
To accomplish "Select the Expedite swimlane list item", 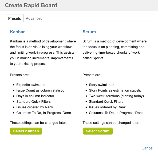I will (x=31, y=85).
